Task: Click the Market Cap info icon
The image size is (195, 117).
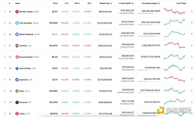Action: 111,3
